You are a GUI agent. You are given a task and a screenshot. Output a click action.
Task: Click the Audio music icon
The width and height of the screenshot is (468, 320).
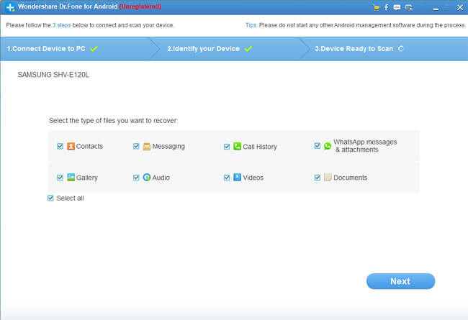(x=147, y=177)
